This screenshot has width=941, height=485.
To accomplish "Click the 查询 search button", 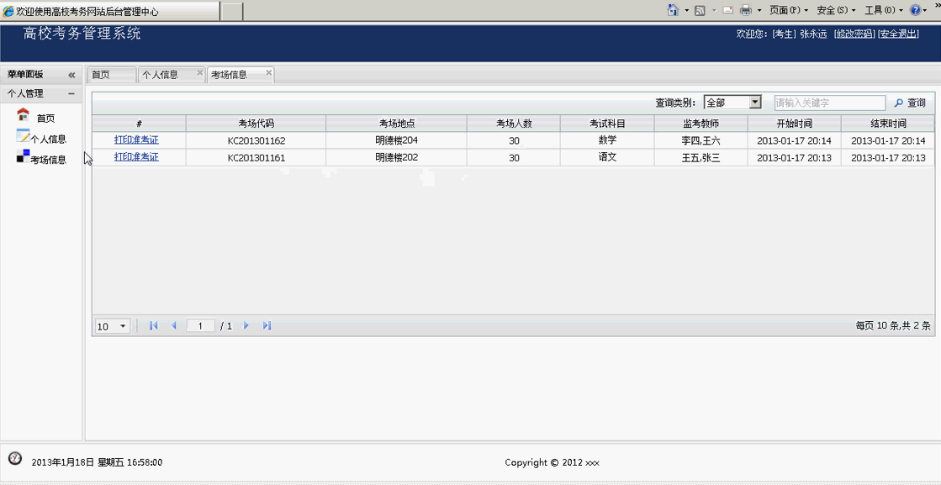I will pyautogui.click(x=910, y=103).
